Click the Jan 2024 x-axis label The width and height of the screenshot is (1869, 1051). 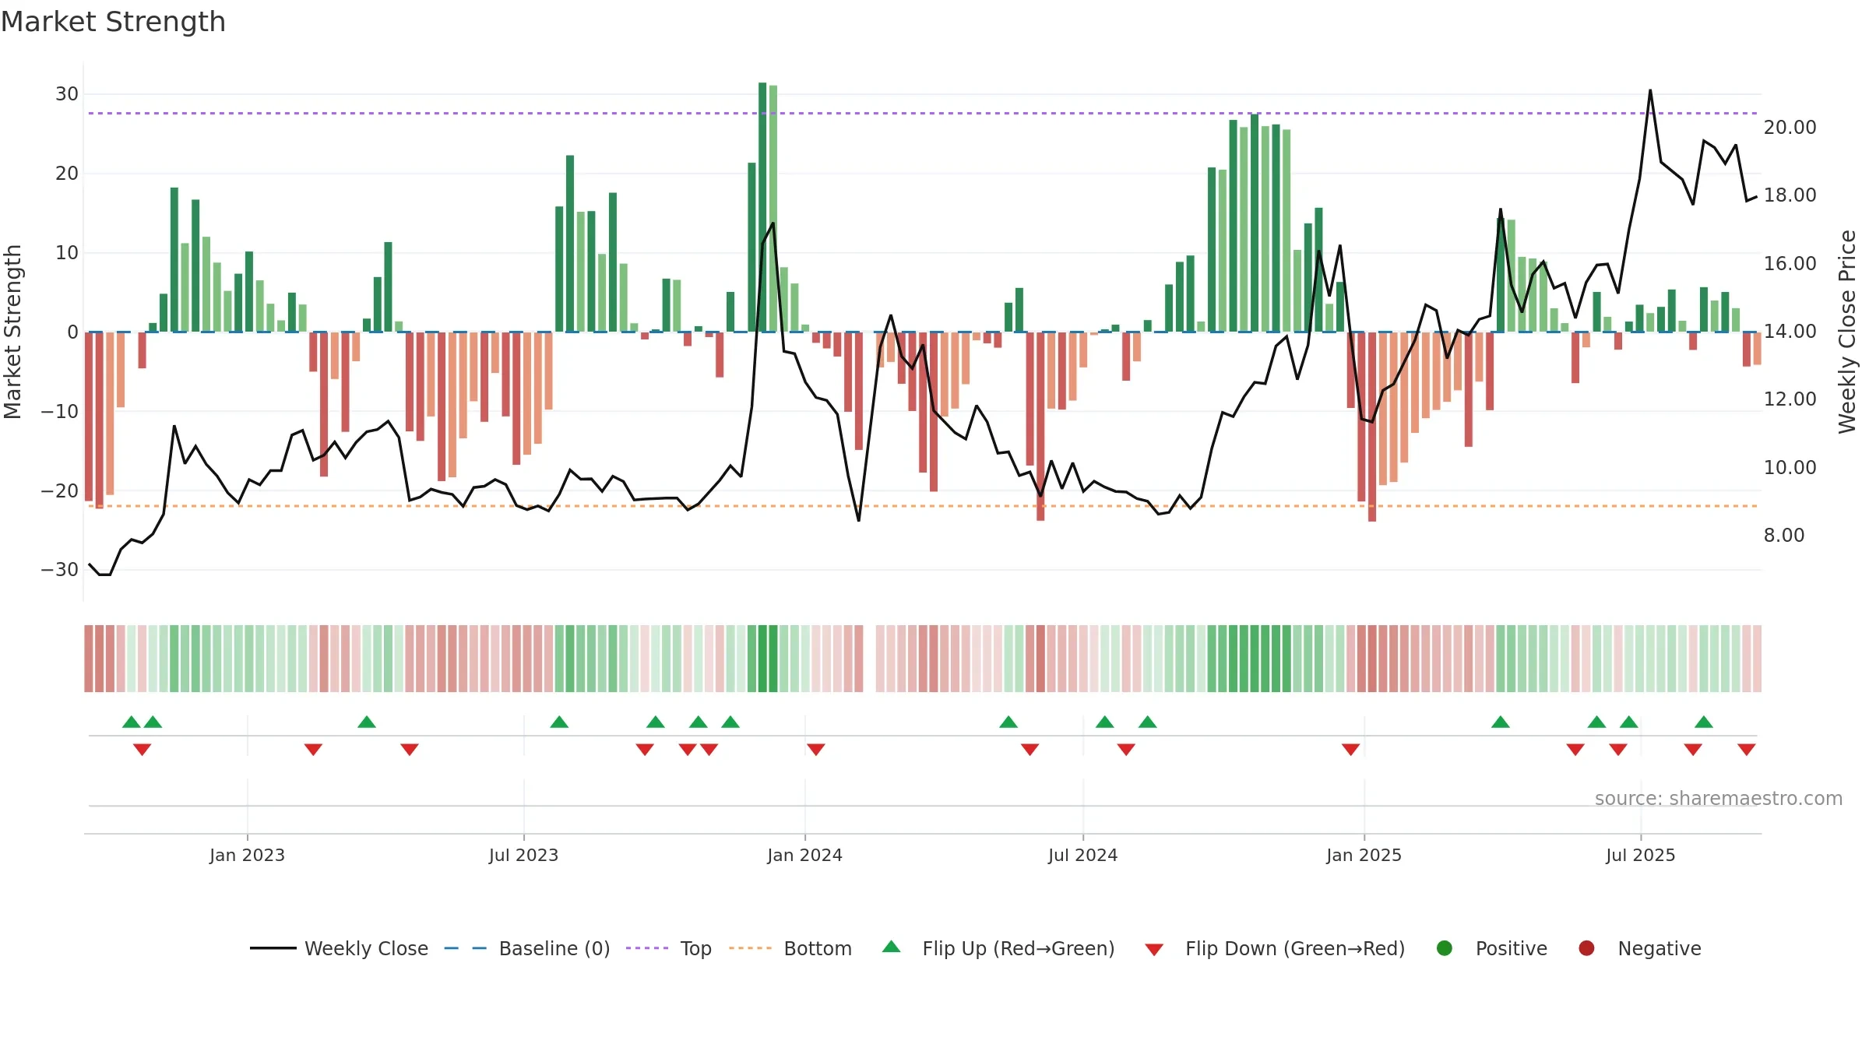pyautogui.click(x=804, y=856)
